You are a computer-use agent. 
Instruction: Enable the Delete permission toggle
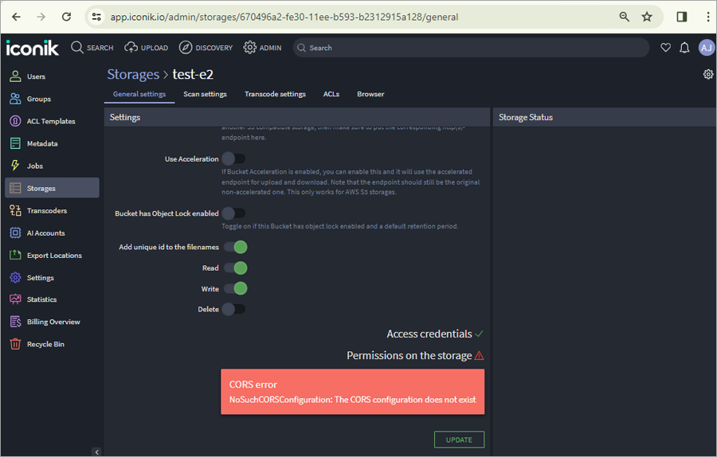(x=233, y=309)
